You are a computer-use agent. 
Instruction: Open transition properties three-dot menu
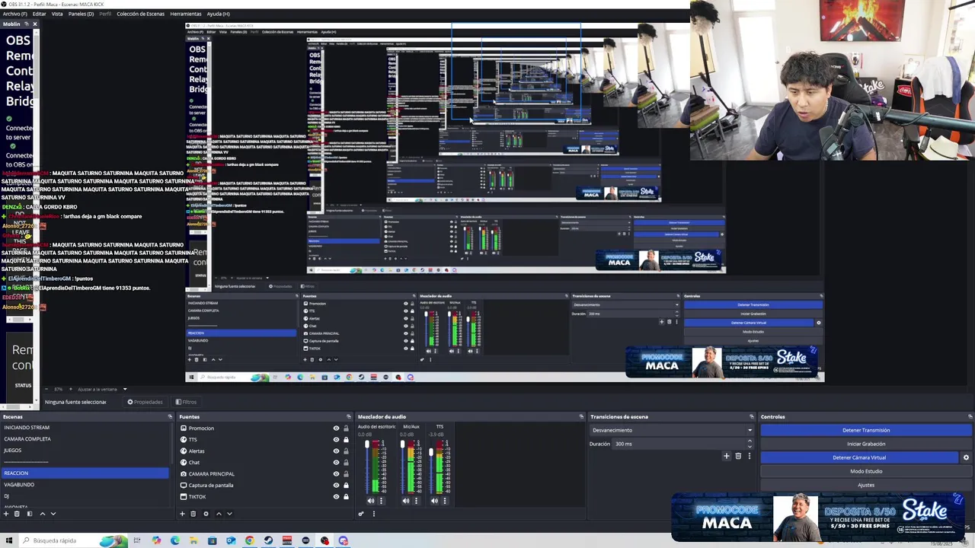(x=749, y=456)
